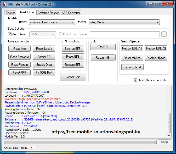Click the Read Pattern button
This screenshot has width=176, height=154.
point(19,64)
